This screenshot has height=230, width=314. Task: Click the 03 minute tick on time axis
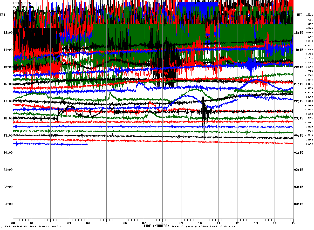[69, 223]
